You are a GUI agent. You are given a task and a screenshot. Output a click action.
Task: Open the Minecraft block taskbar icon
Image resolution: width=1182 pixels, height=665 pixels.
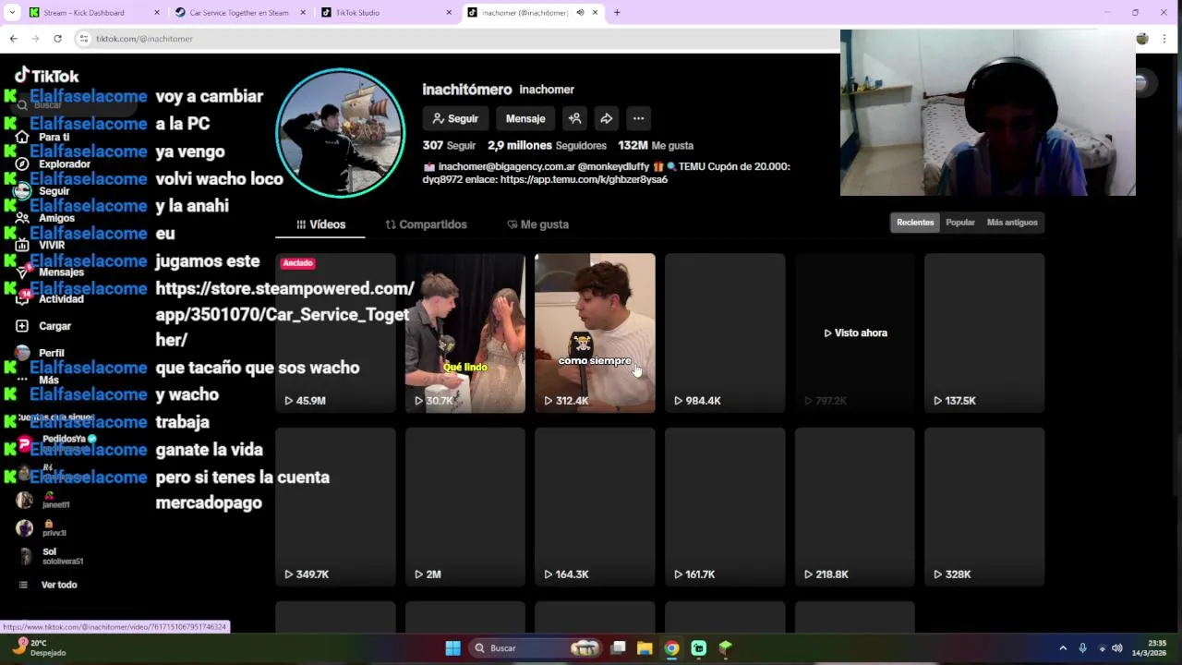tap(726, 648)
